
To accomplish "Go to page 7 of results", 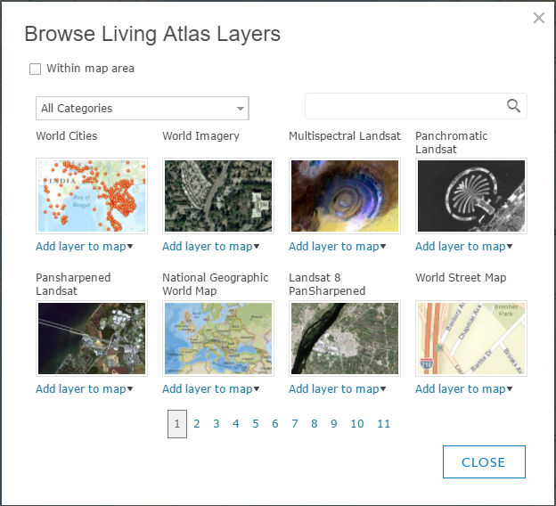I will point(295,424).
